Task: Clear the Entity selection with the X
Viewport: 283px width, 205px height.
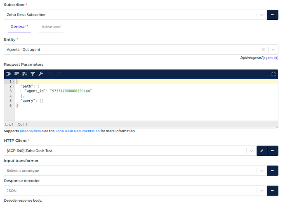Action: [263, 50]
